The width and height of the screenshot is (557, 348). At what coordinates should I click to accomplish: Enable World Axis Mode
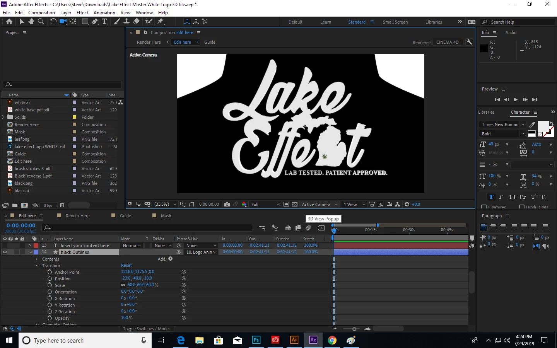(x=196, y=22)
